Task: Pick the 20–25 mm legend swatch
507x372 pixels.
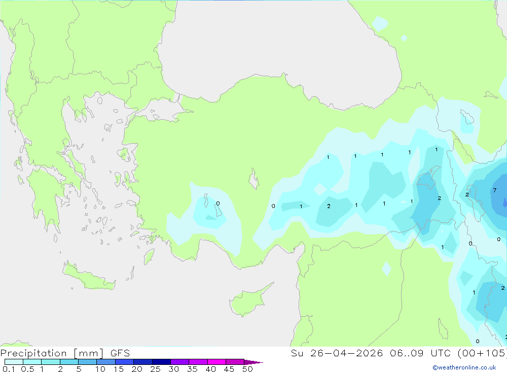Action: point(143,362)
